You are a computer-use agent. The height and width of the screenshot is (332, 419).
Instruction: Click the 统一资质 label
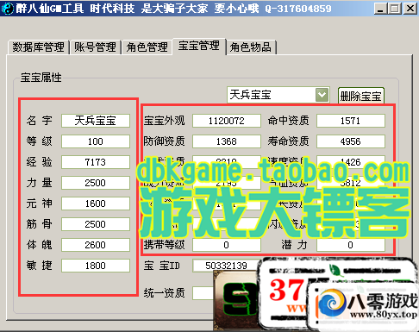tap(165, 293)
